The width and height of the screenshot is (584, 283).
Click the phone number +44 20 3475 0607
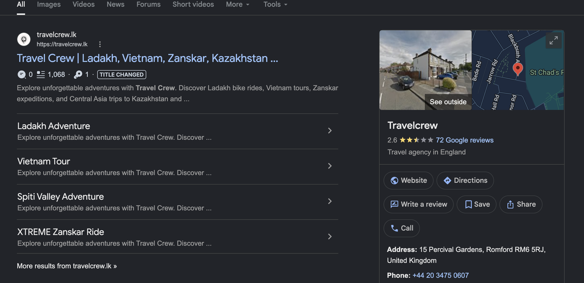click(441, 275)
